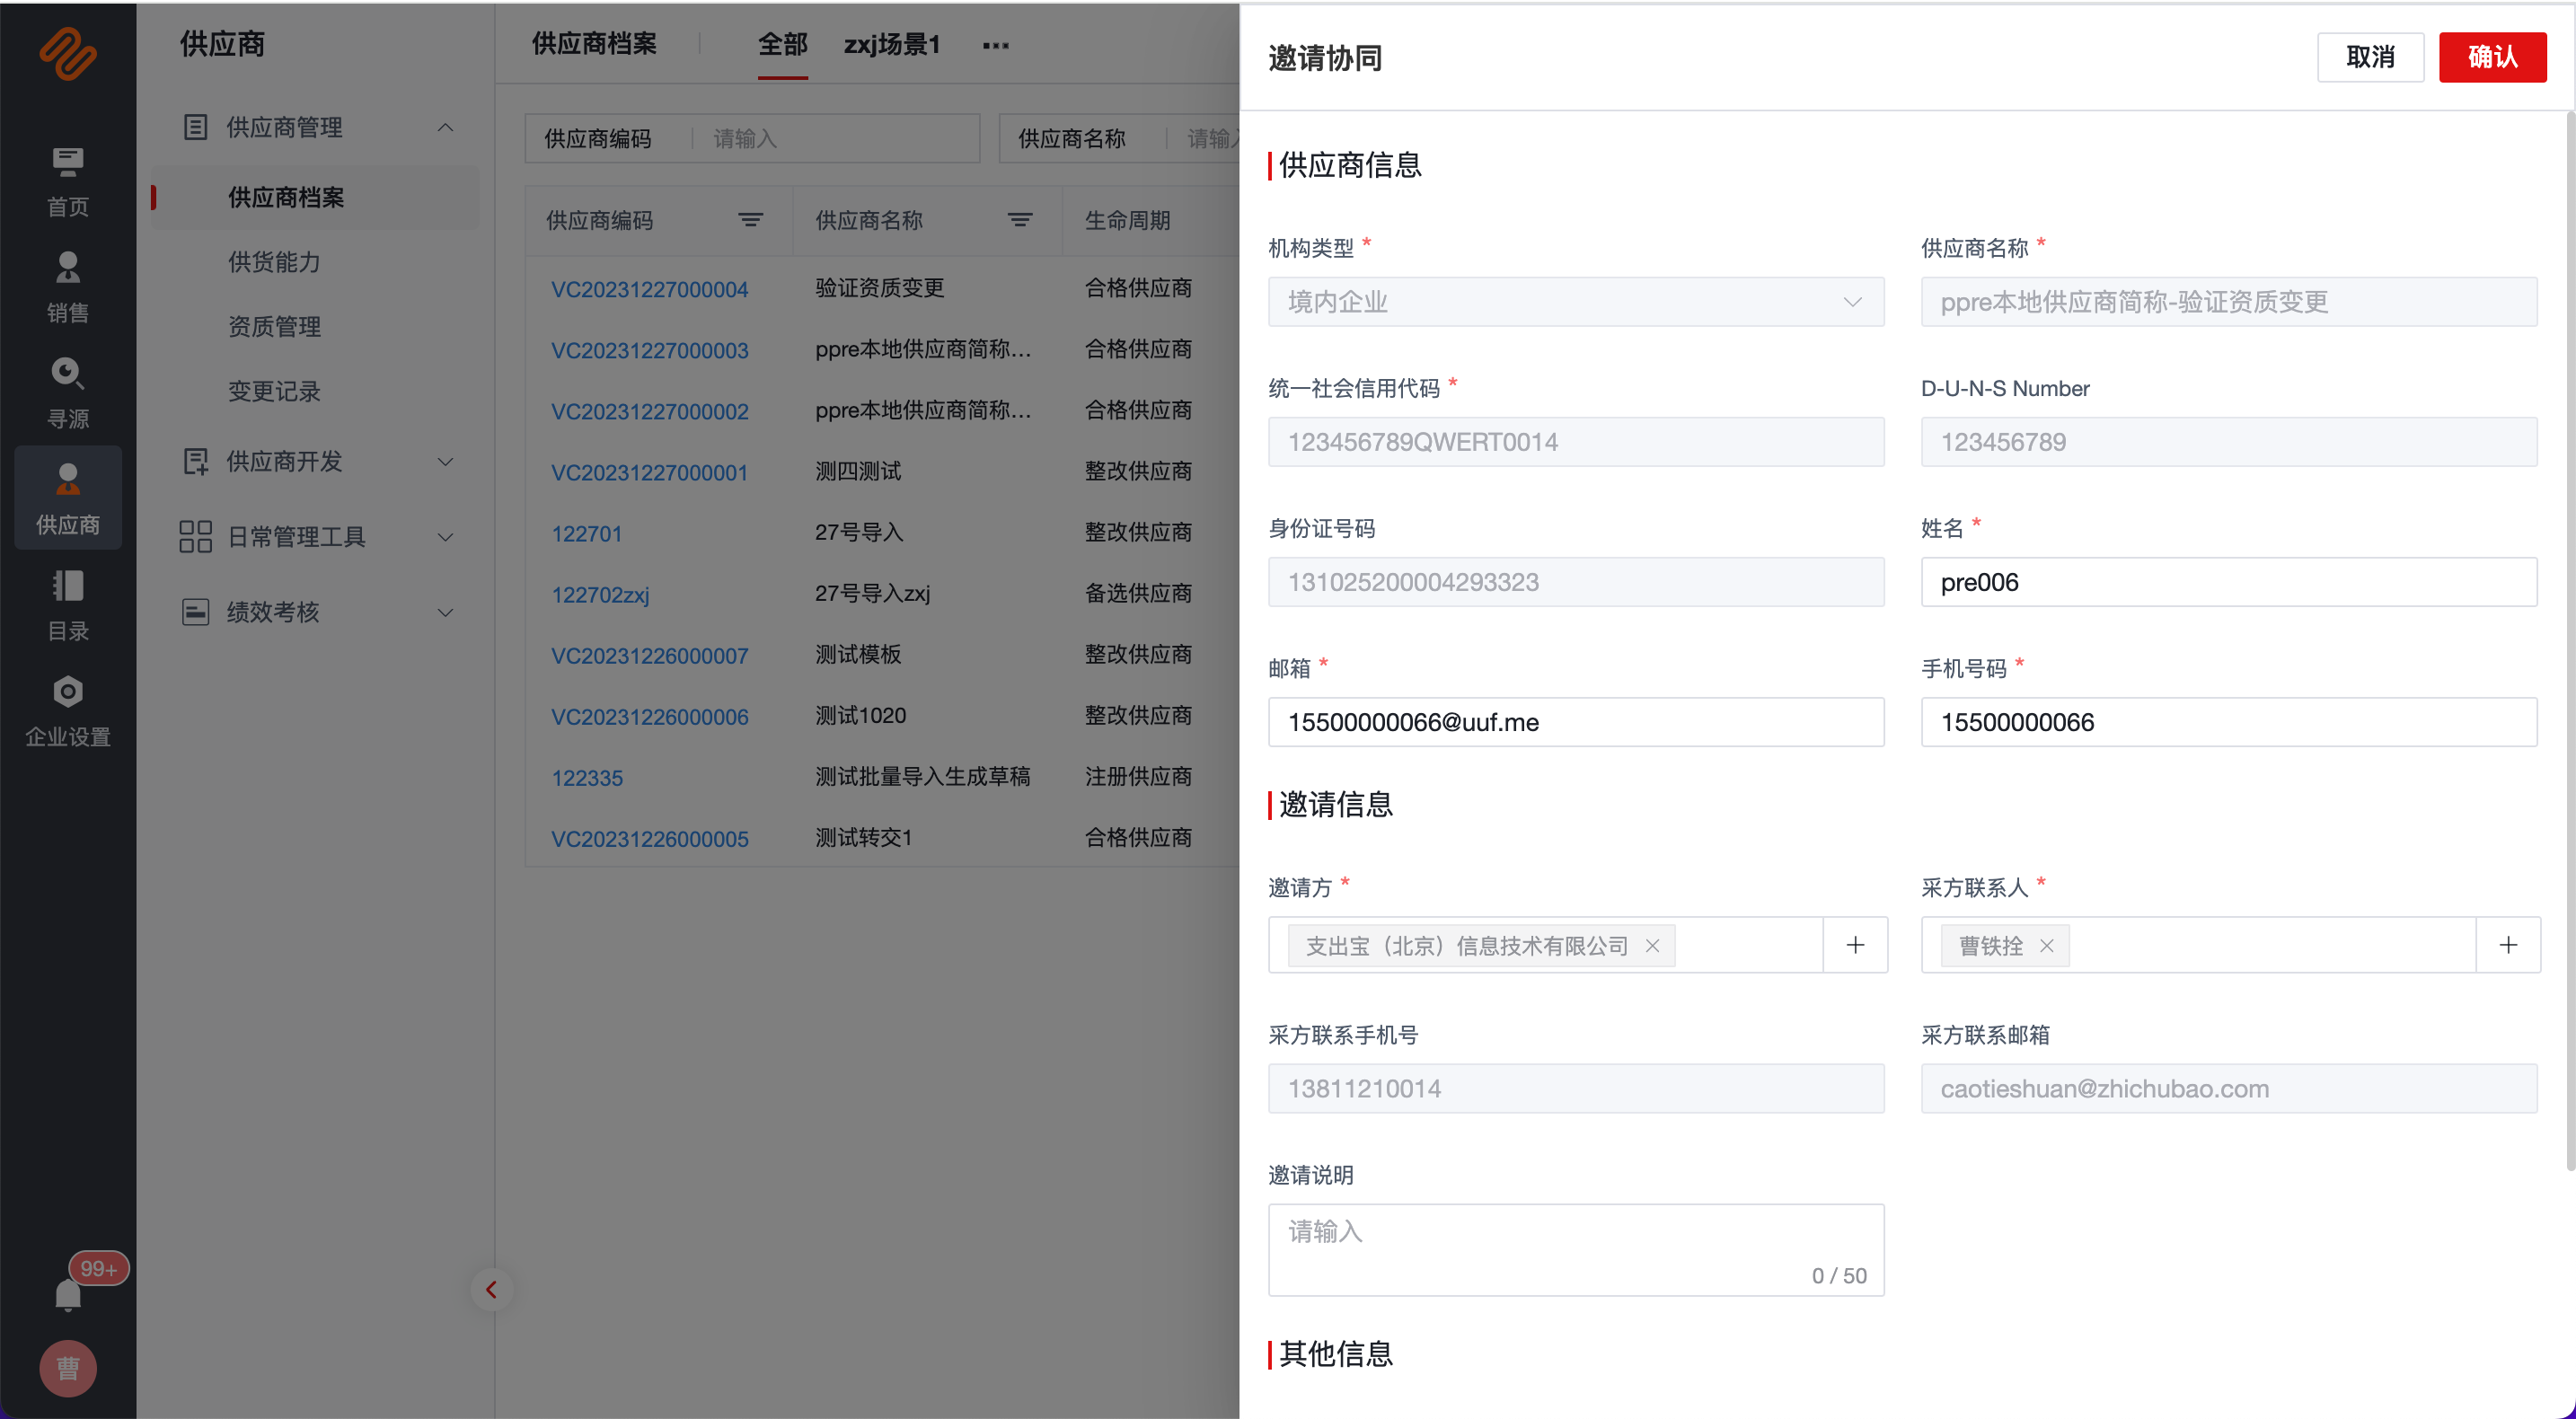Viewport: 2576px width, 1419px height.
Task: Open supplier link VC20231226000005
Action: point(650,838)
